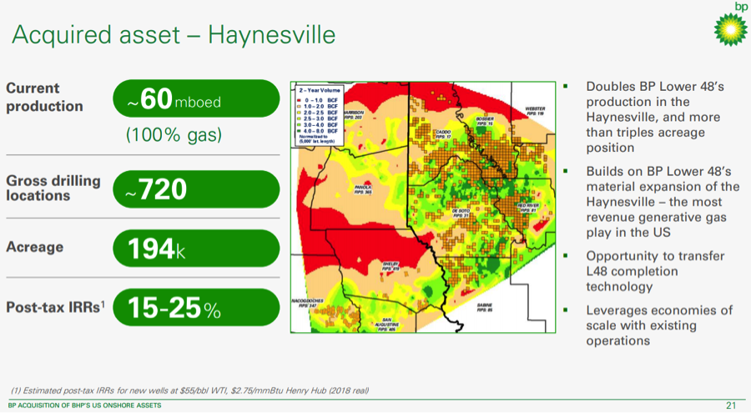Select the ~60 mboed production badge

(x=195, y=99)
